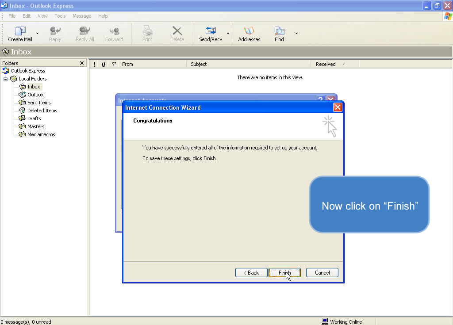The width and height of the screenshot is (453, 325).
Task: Click the Finish button in wizard
Action: coord(284,273)
